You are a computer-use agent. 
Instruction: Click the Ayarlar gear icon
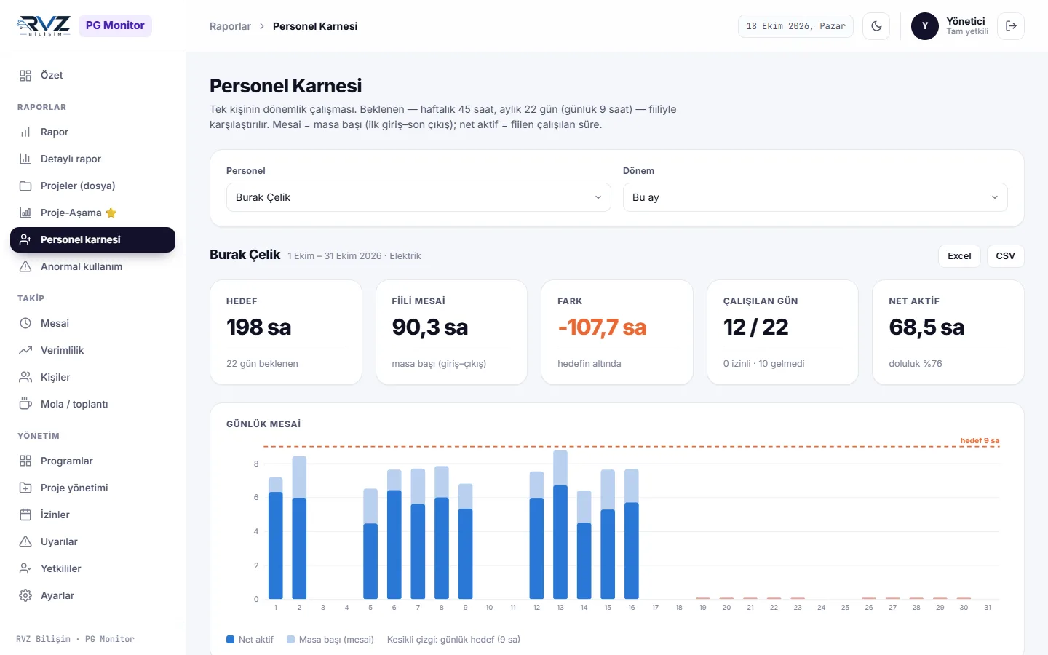(x=25, y=596)
